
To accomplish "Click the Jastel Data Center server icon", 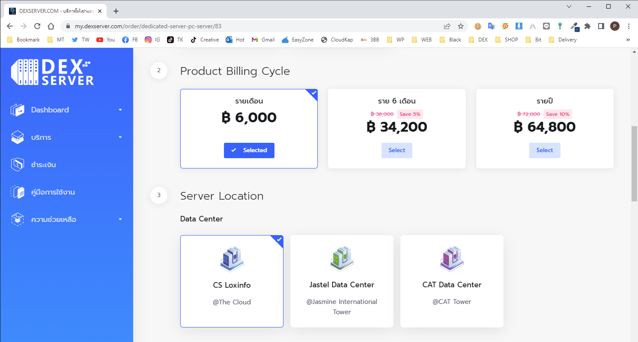I will point(342,259).
